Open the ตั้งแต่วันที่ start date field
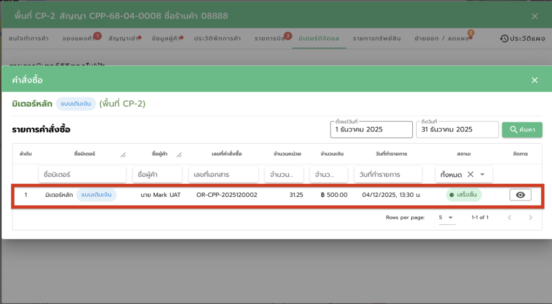 [371, 130]
